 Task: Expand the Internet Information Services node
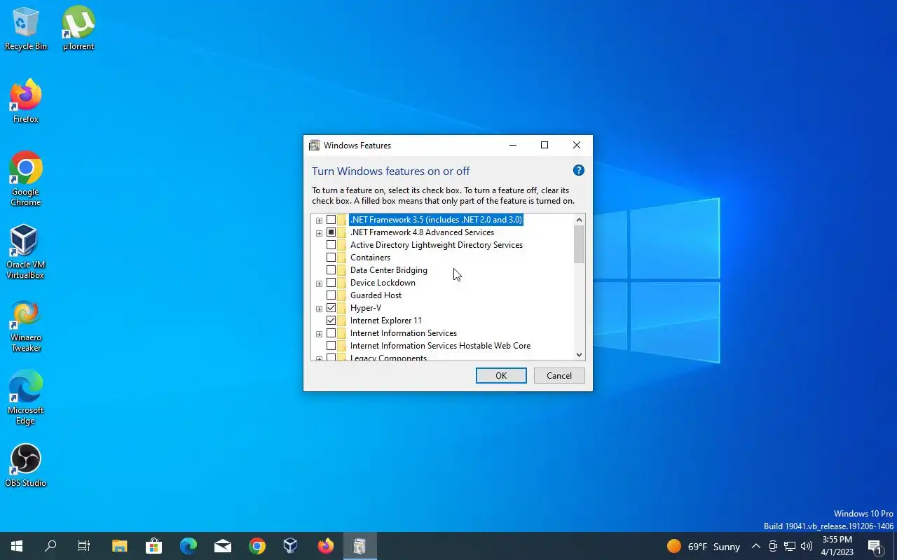[x=319, y=334]
